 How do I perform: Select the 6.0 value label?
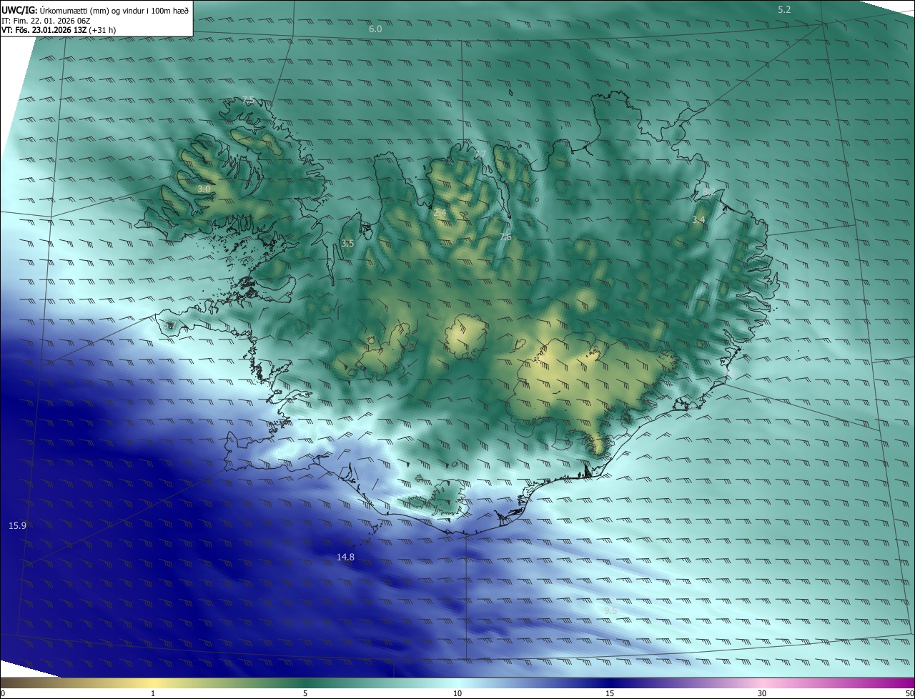(x=375, y=29)
